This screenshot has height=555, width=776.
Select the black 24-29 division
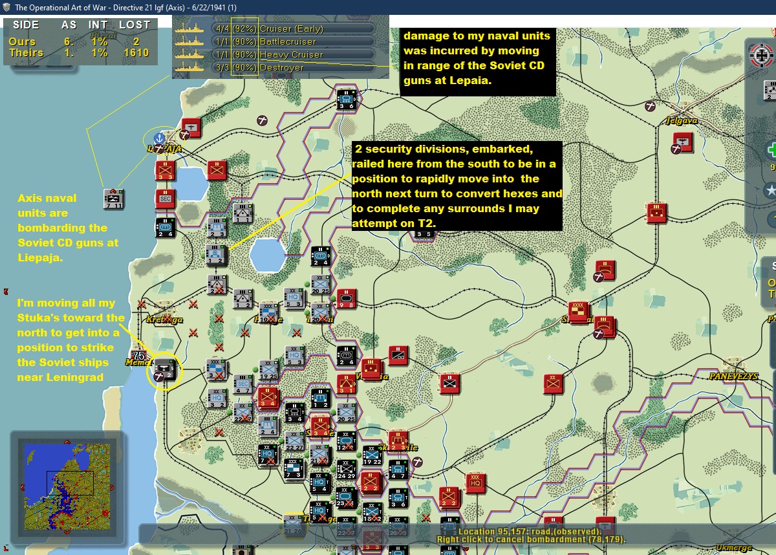[x=347, y=470]
